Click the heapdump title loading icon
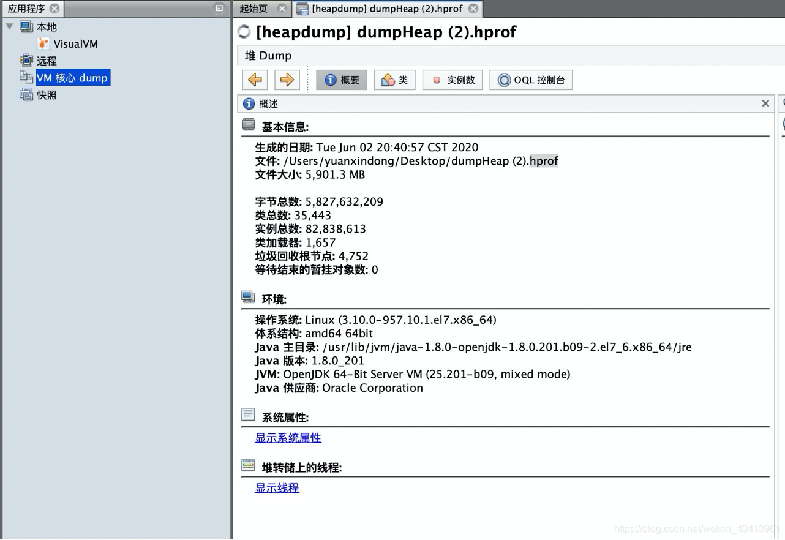The image size is (785, 540). pyautogui.click(x=244, y=32)
